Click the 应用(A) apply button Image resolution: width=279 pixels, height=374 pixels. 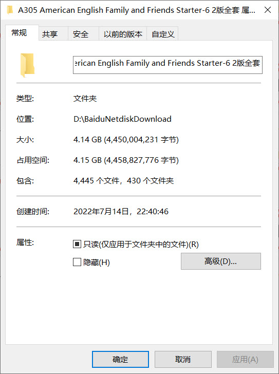point(245,359)
